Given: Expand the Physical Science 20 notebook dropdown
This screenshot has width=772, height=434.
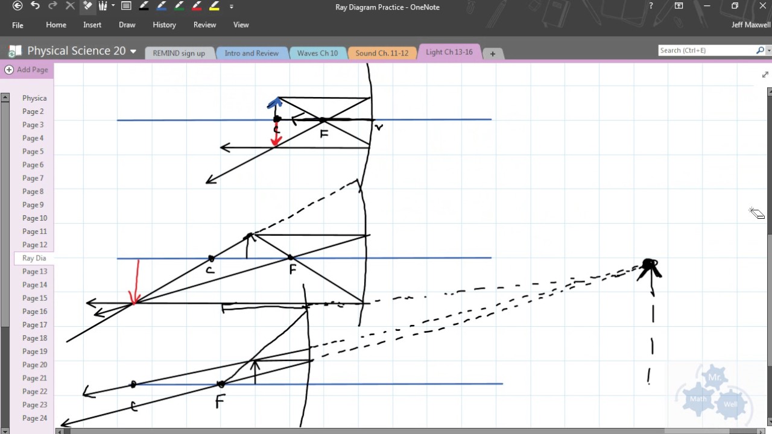Looking at the screenshot, I should pos(133,51).
